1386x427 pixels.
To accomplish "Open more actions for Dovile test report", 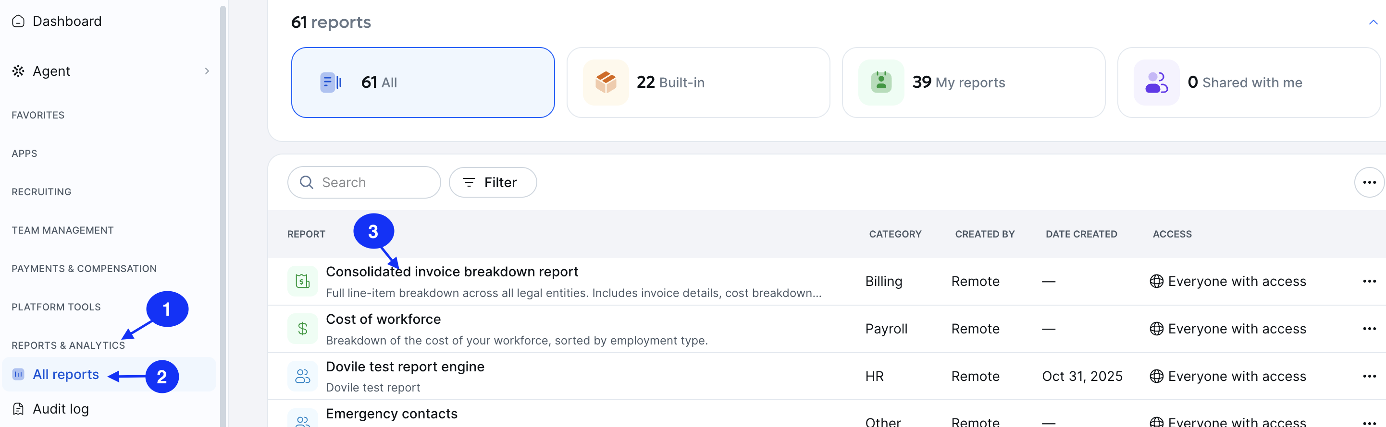I will tap(1369, 376).
